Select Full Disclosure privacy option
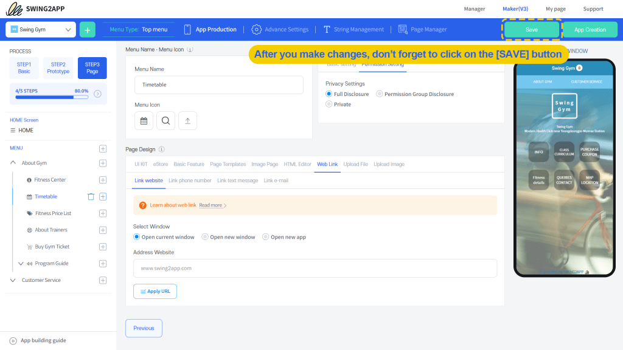 tap(329, 94)
